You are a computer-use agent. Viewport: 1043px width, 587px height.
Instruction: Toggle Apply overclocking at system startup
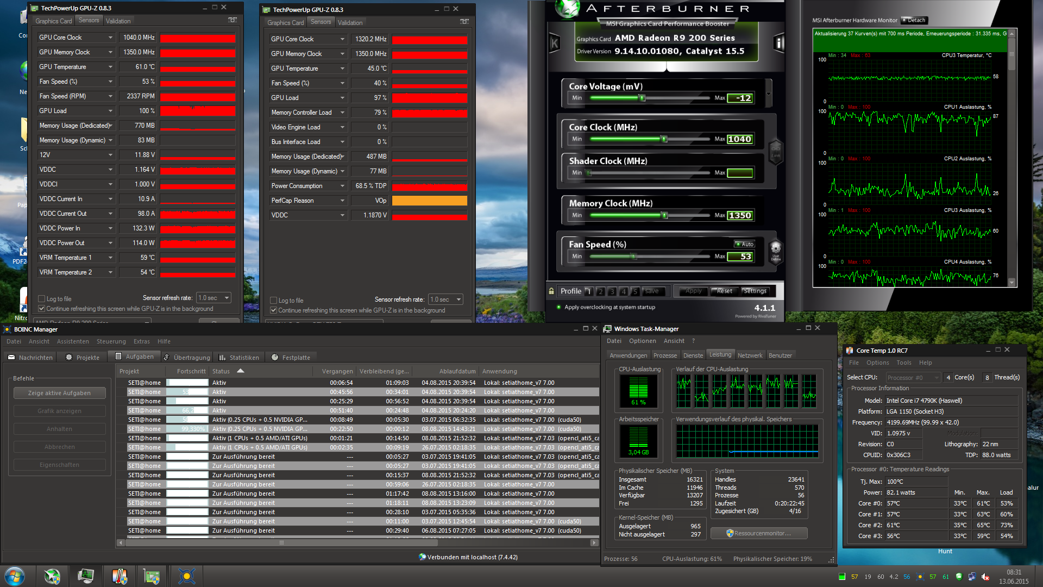[559, 307]
